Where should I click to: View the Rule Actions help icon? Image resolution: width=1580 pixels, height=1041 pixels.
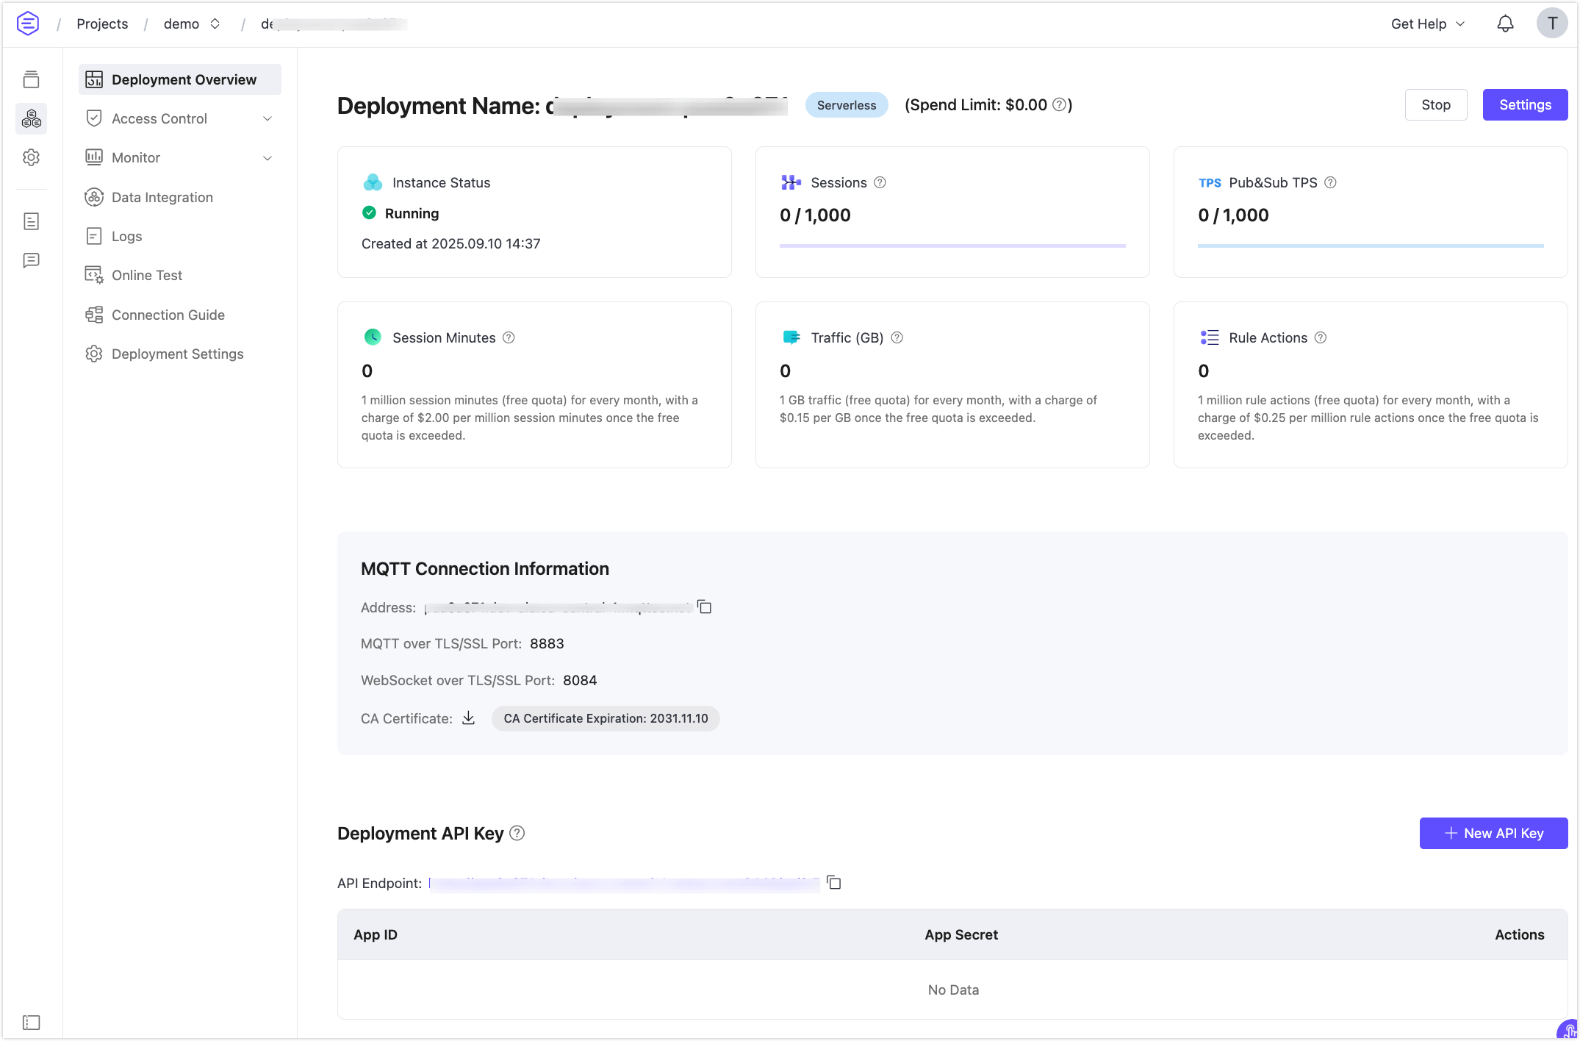coord(1321,337)
